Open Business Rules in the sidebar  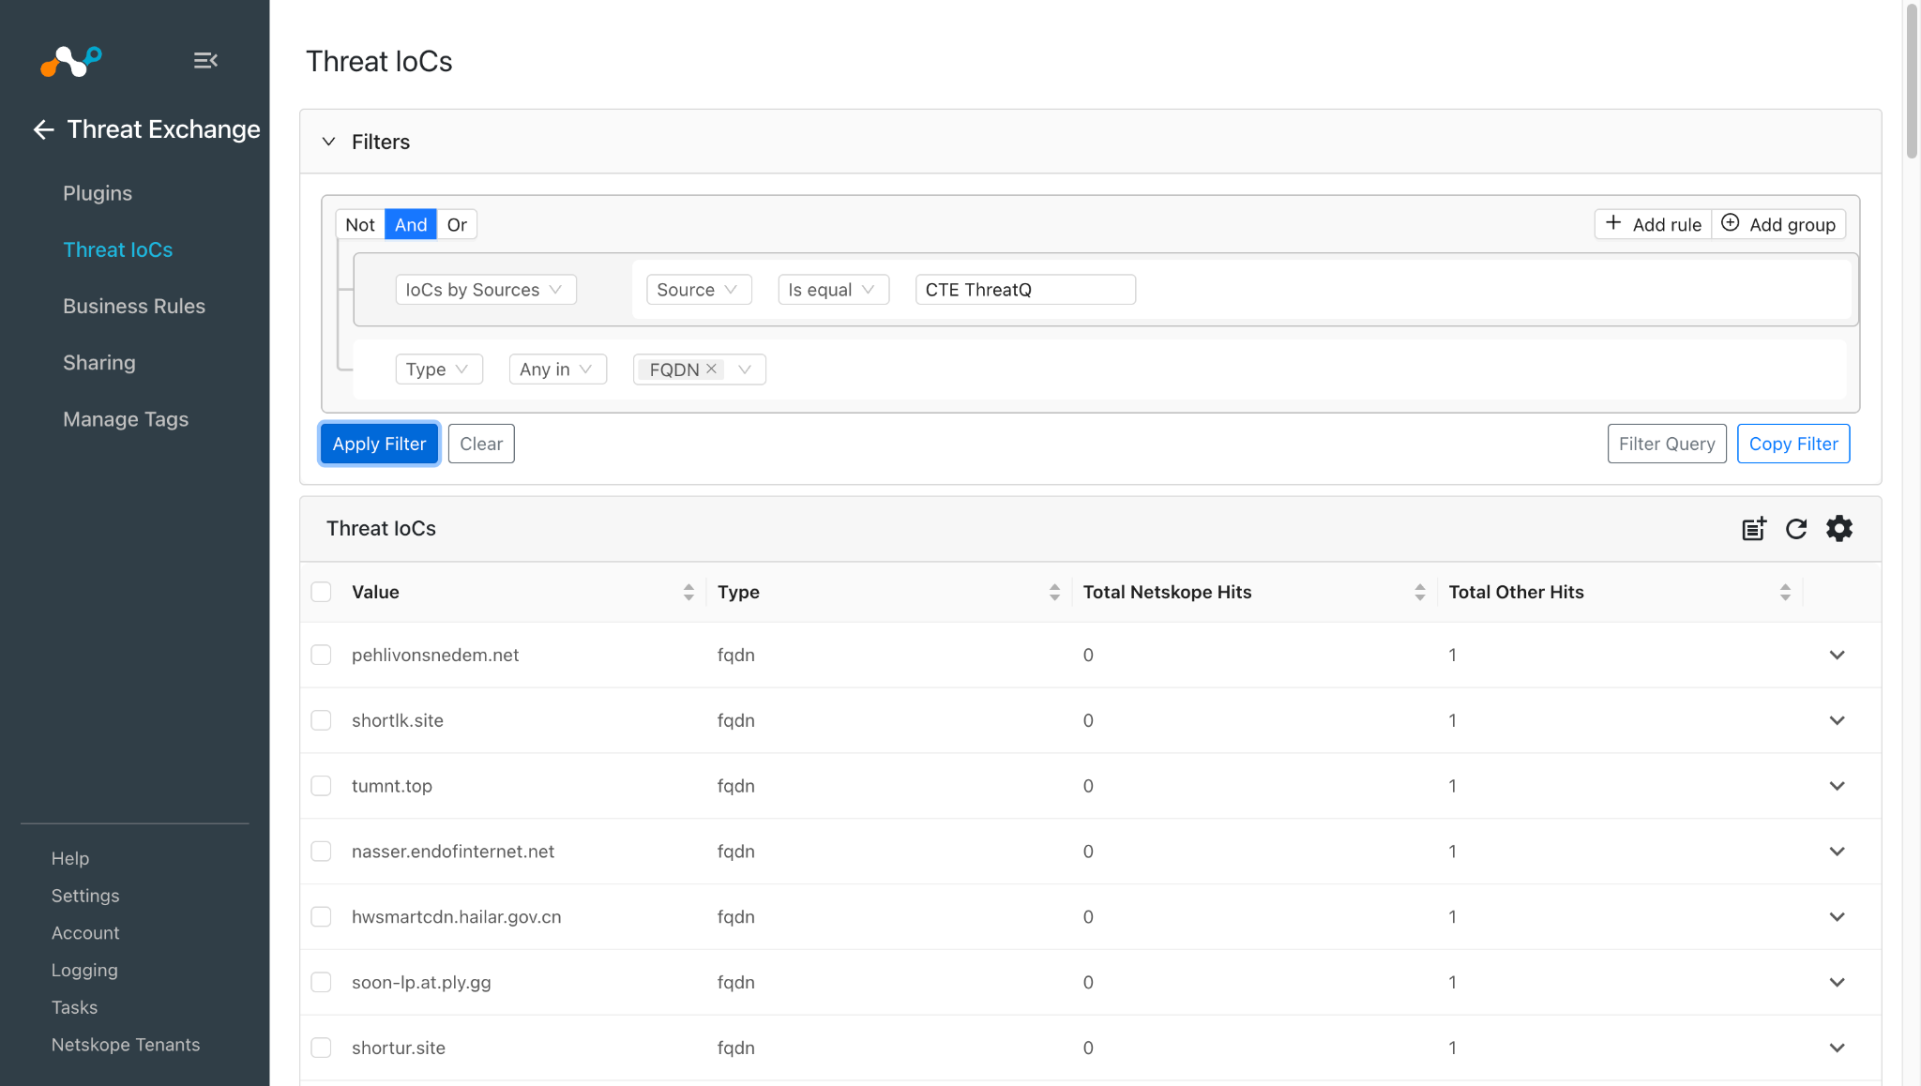(134, 306)
